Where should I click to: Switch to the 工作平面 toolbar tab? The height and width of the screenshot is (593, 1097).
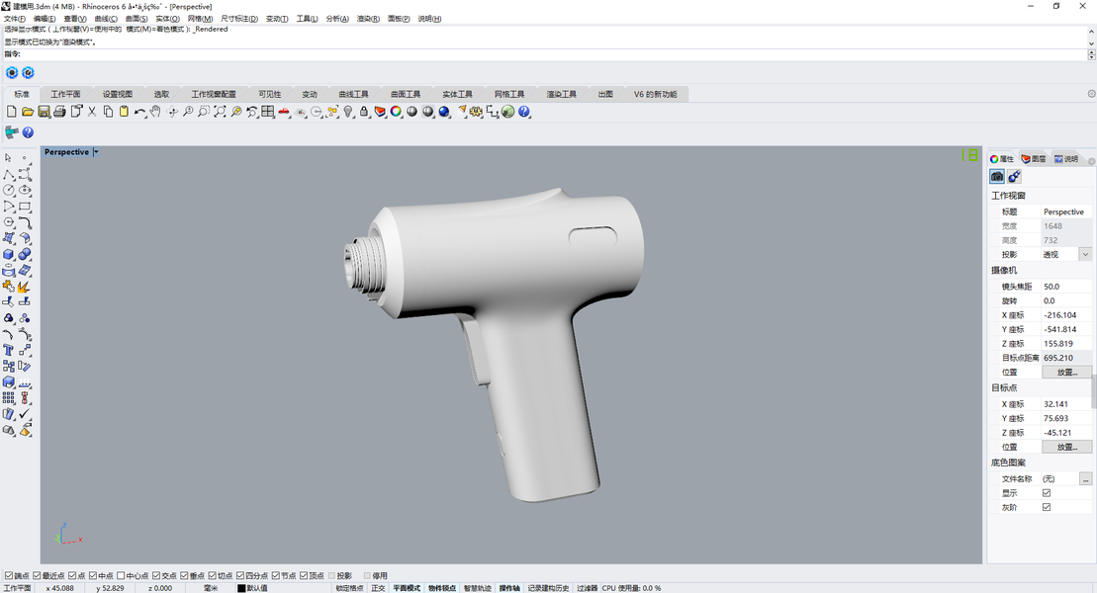(65, 94)
